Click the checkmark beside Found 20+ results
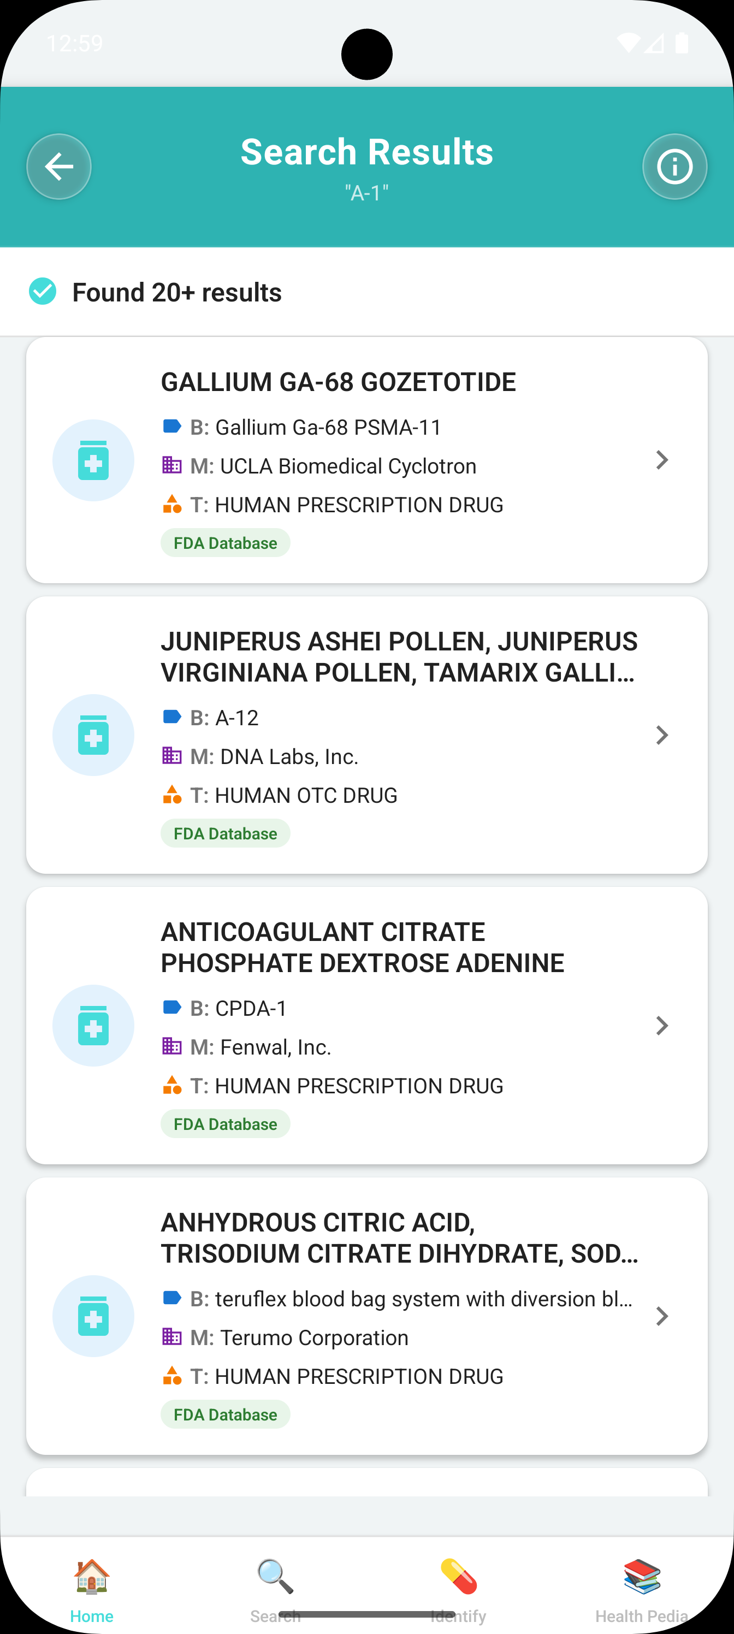Screen dimensions: 734x1634 point(43,292)
